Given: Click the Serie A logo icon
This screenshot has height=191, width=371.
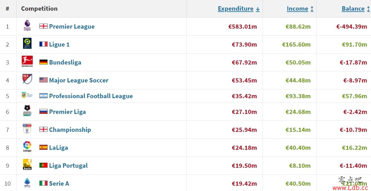Looking at the screenshot, I should [27, 183].
